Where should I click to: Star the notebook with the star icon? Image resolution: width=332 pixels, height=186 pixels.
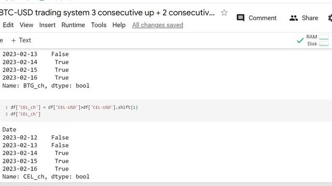coord(224,12)
